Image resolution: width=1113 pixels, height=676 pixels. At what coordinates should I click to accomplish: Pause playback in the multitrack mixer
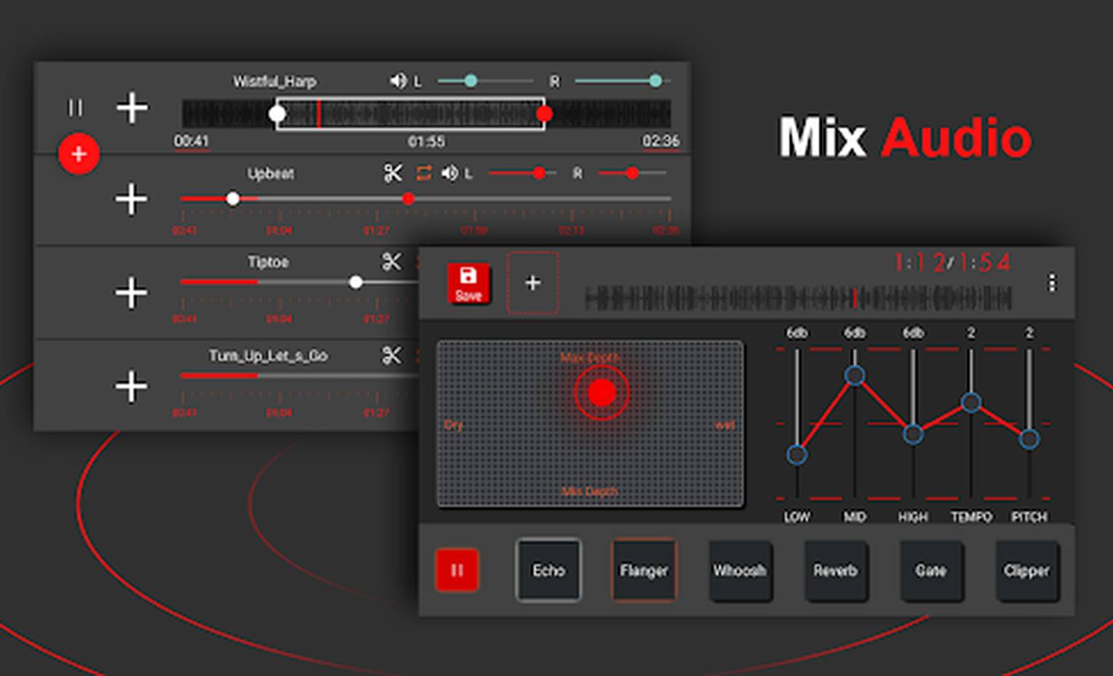tap(75, 108)
